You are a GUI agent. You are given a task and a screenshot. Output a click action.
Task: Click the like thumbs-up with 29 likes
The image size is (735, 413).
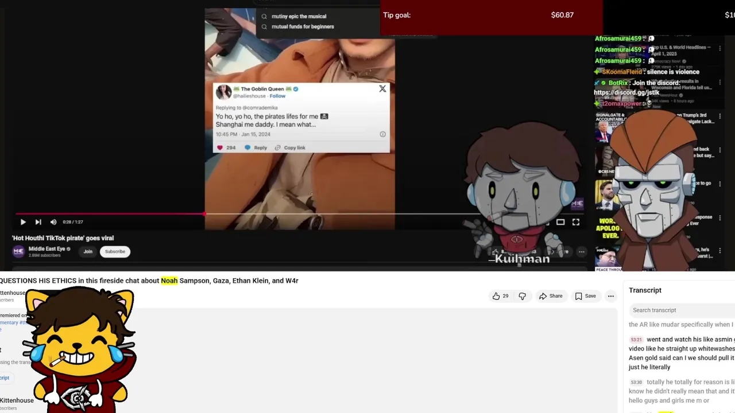[x=501, y=296]
